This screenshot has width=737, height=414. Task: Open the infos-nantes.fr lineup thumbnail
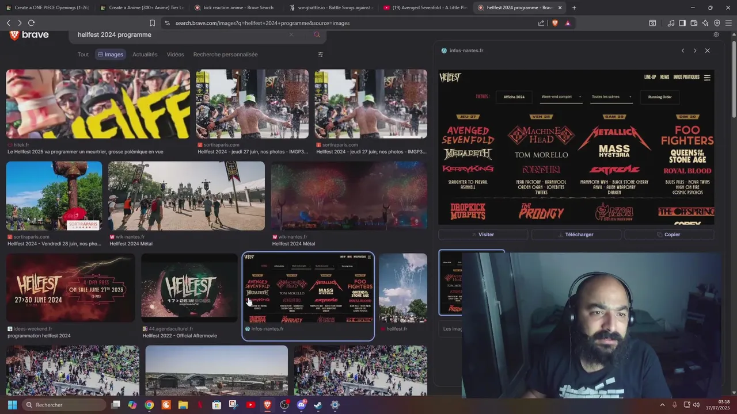pyautogui.click(x=308, y=288)
